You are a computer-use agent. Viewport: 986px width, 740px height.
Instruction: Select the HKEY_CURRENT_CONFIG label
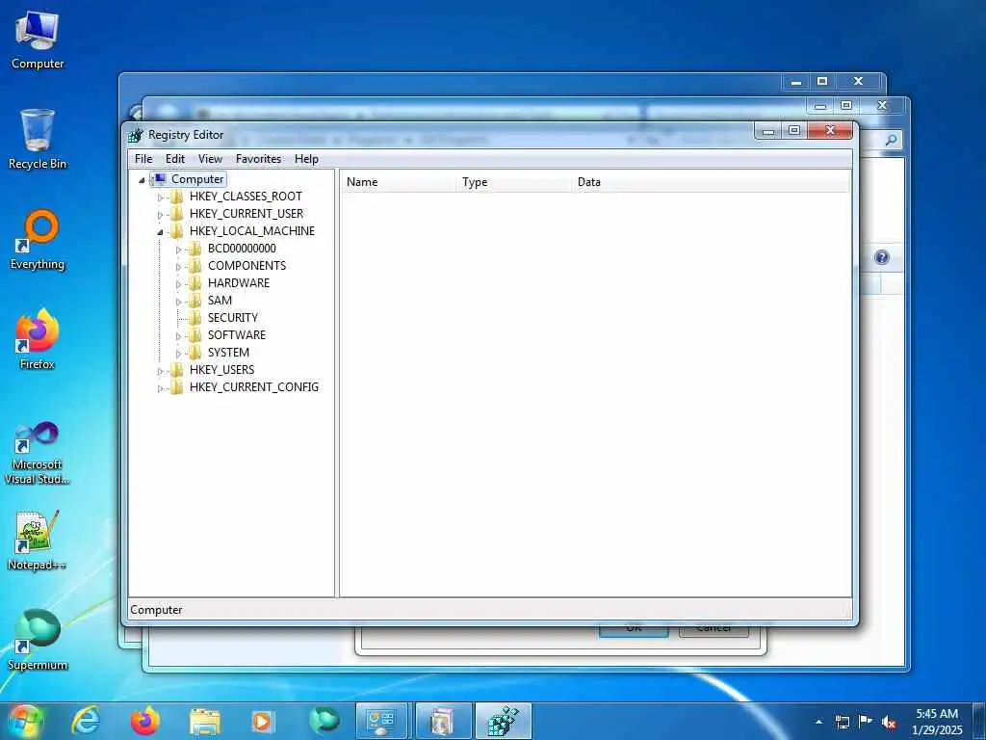[x=254, y=387]
